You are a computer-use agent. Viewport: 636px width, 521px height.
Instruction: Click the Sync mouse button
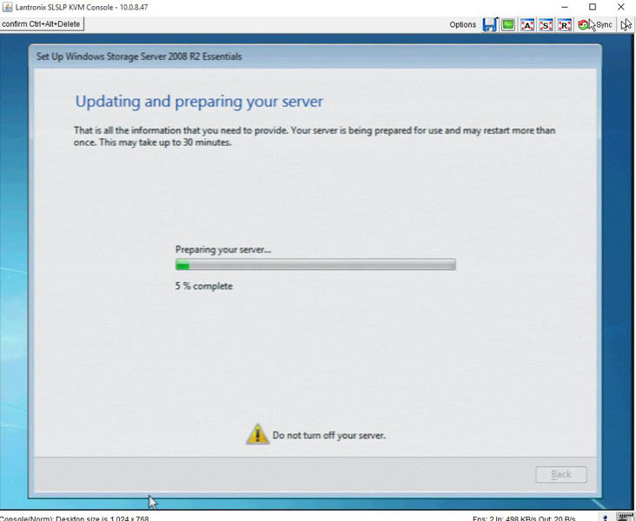(x=595, y=25)
